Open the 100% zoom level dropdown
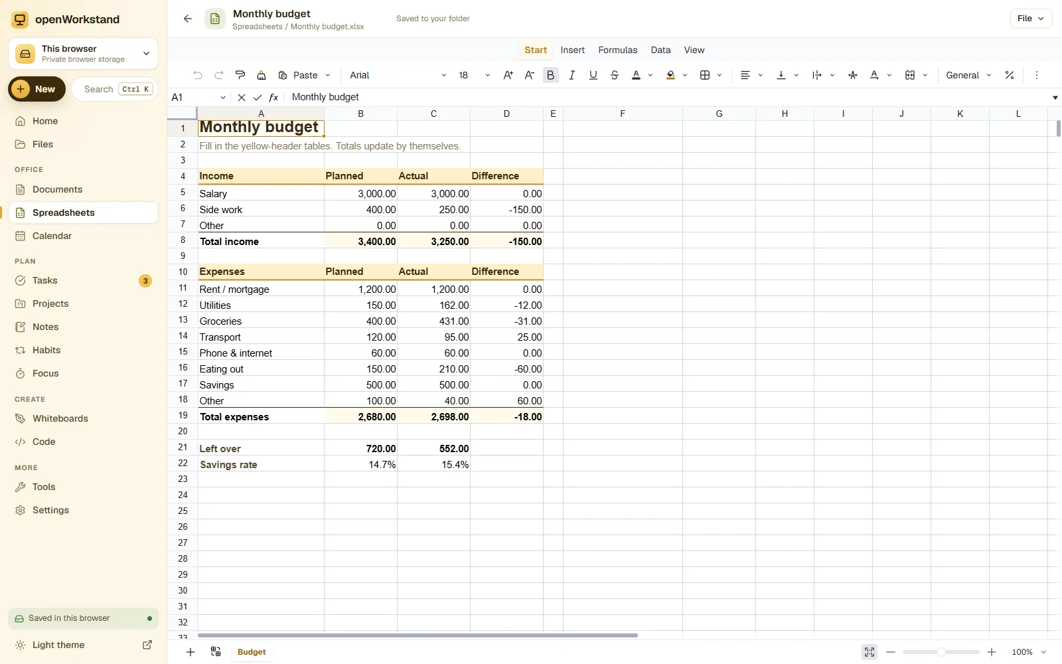The height and width of the screenshot is (664, 1062). click(1029, 652)
